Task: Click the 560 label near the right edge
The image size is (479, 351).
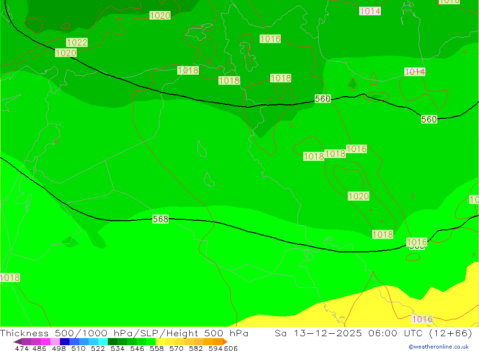Action: (429, 119)
